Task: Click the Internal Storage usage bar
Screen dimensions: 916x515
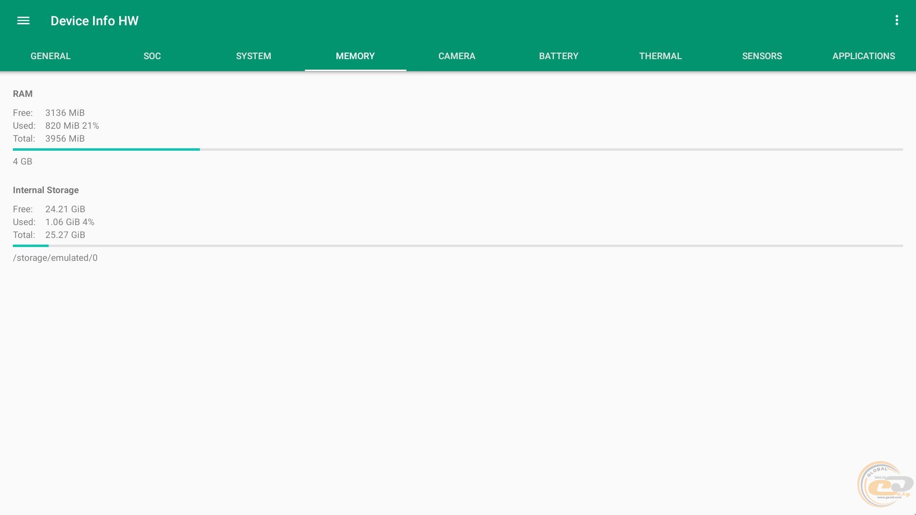Action: [457, 246]
